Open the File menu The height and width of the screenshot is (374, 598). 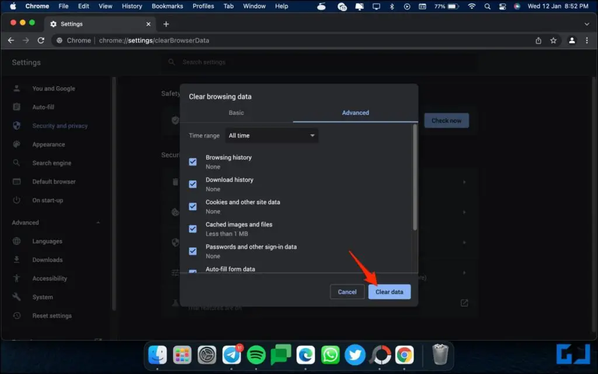63,6
